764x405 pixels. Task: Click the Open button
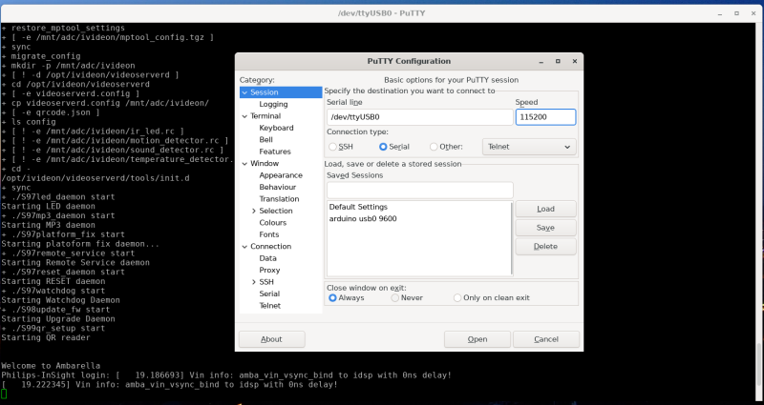[477, 339]
